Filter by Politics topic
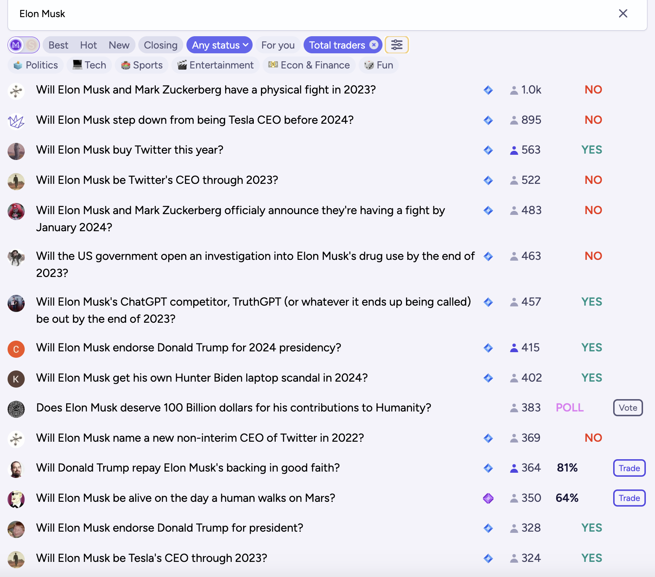Viewport: 655px width, 577px height. [35, 65]
